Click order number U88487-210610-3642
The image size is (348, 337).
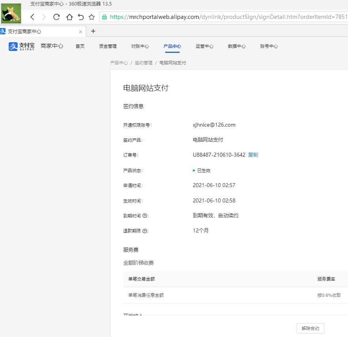click(x=219, y=155)
